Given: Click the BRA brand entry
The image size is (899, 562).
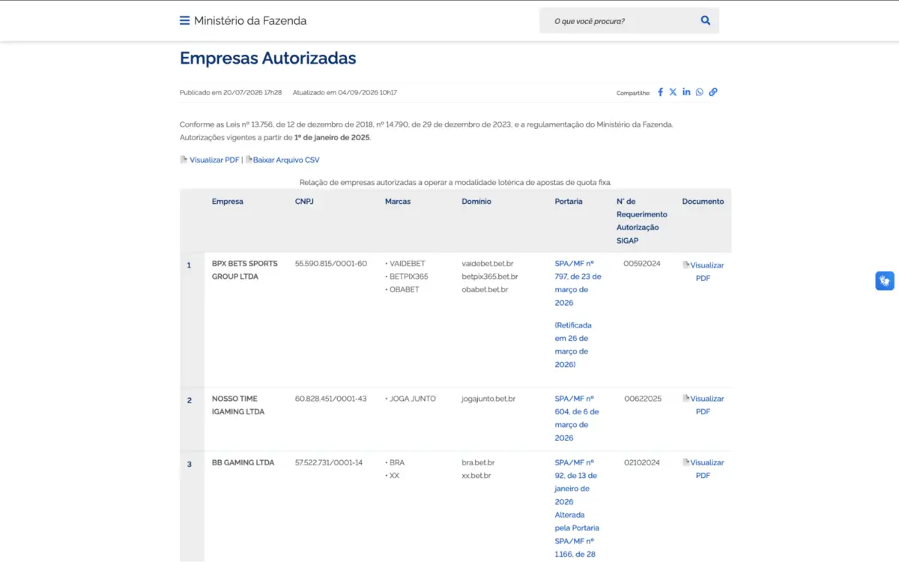Looking at the screenshot, I should [x=396, y=462].
